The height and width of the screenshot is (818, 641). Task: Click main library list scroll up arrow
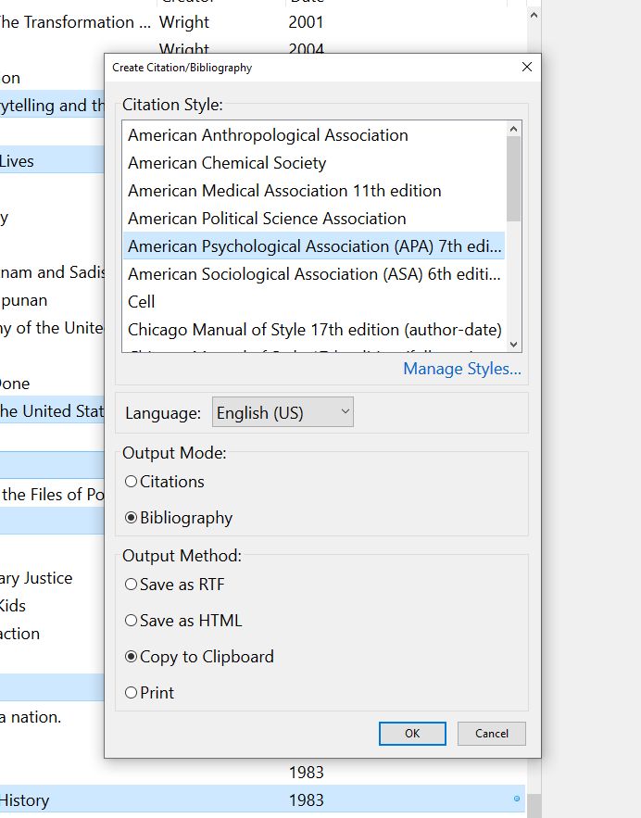click(x=534, y=15)
